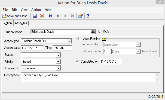Click in the Description text box
Viewport: 165px width, 100px height.
click(88, 77)
